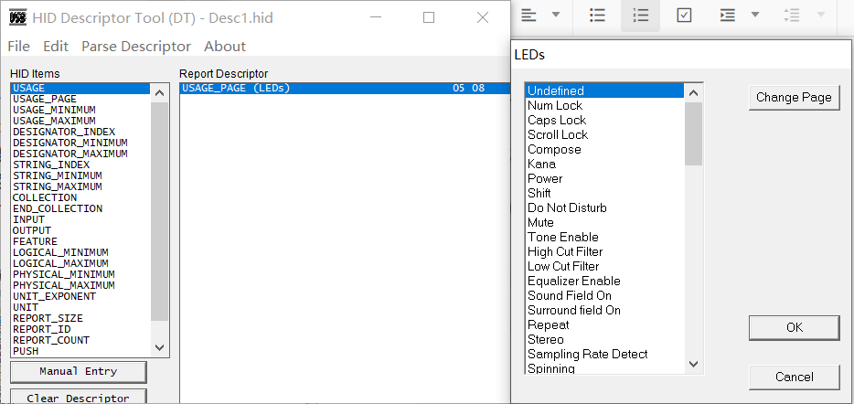
Task: Select COLLECTION in the HID Items list
Action: tap(45, 197)
